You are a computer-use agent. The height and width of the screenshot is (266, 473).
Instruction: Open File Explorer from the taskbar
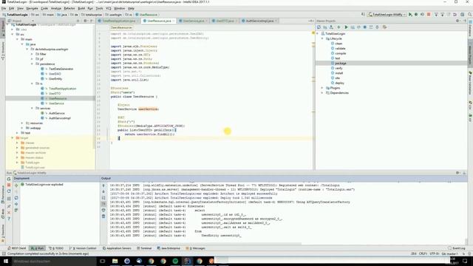[115, 261]
